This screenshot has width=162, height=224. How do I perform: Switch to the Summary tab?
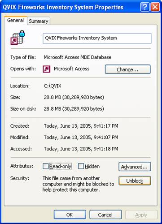(x=39, y=21)
